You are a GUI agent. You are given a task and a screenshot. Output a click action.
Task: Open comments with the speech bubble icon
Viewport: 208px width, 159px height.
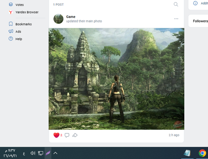point(67,135)
